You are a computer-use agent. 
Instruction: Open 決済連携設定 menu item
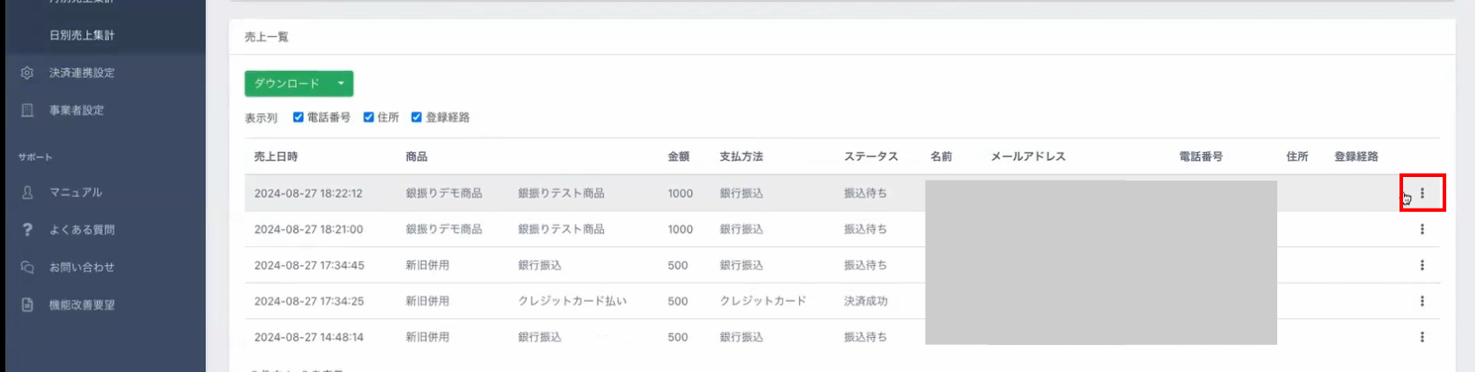82,73
